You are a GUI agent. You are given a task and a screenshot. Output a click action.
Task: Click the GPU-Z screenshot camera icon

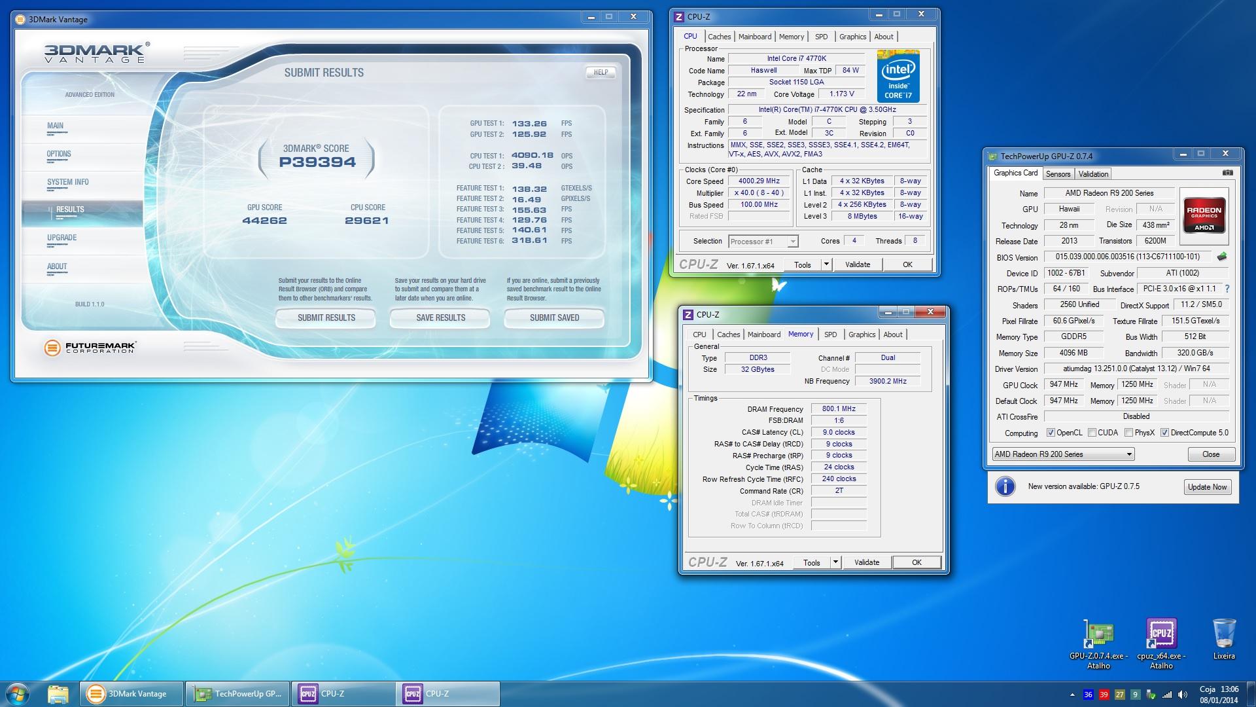pyautogui.click(x=1227, y=173)
